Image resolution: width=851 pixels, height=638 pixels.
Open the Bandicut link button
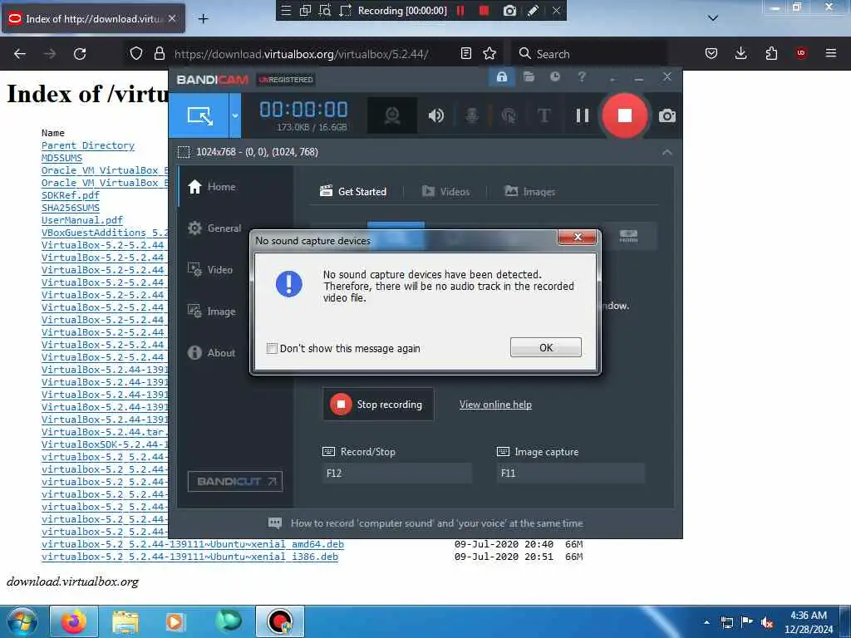point(235,481)
